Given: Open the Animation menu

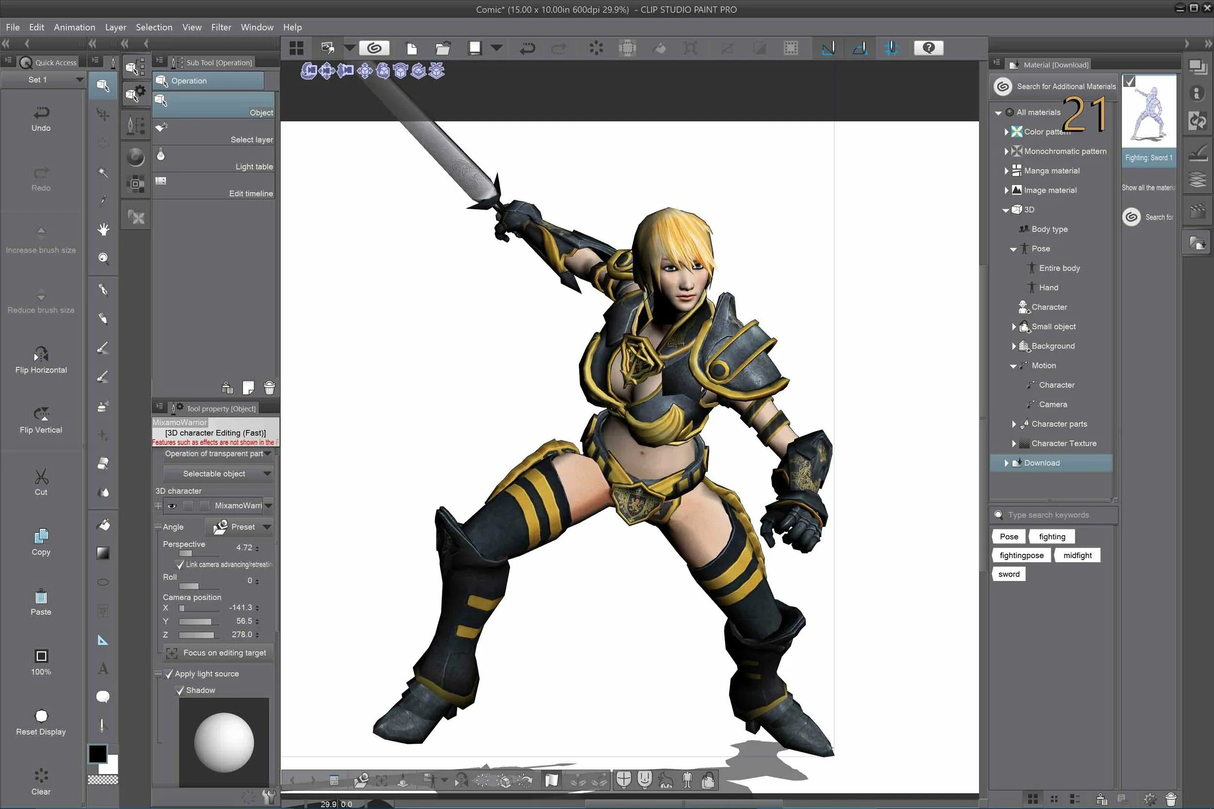Looking at the screenshot, I should coord(74,27).
